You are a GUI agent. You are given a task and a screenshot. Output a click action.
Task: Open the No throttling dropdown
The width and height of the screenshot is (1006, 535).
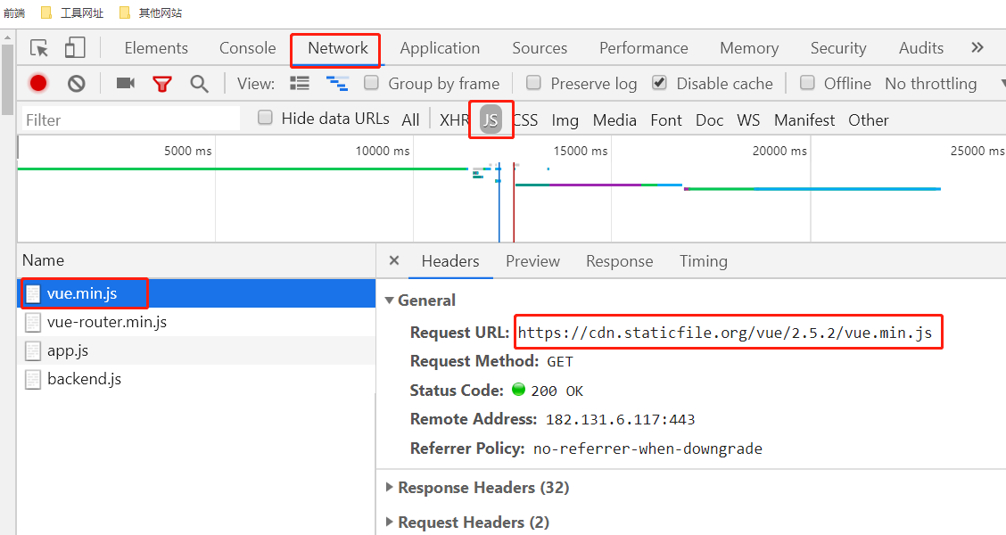coord(944,84)
